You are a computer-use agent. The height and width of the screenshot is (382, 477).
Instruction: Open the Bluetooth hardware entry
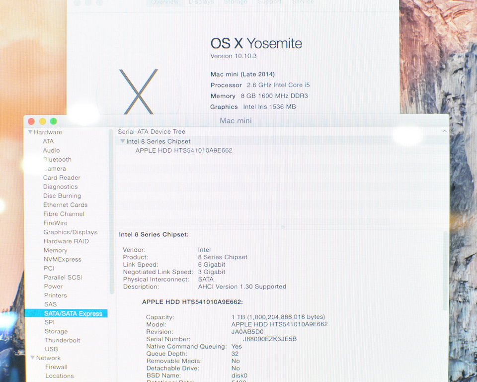(57, 160)
